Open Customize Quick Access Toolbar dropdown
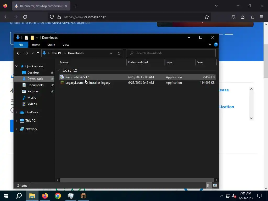Screen dimensions: 268x201 tap(37, 38)
